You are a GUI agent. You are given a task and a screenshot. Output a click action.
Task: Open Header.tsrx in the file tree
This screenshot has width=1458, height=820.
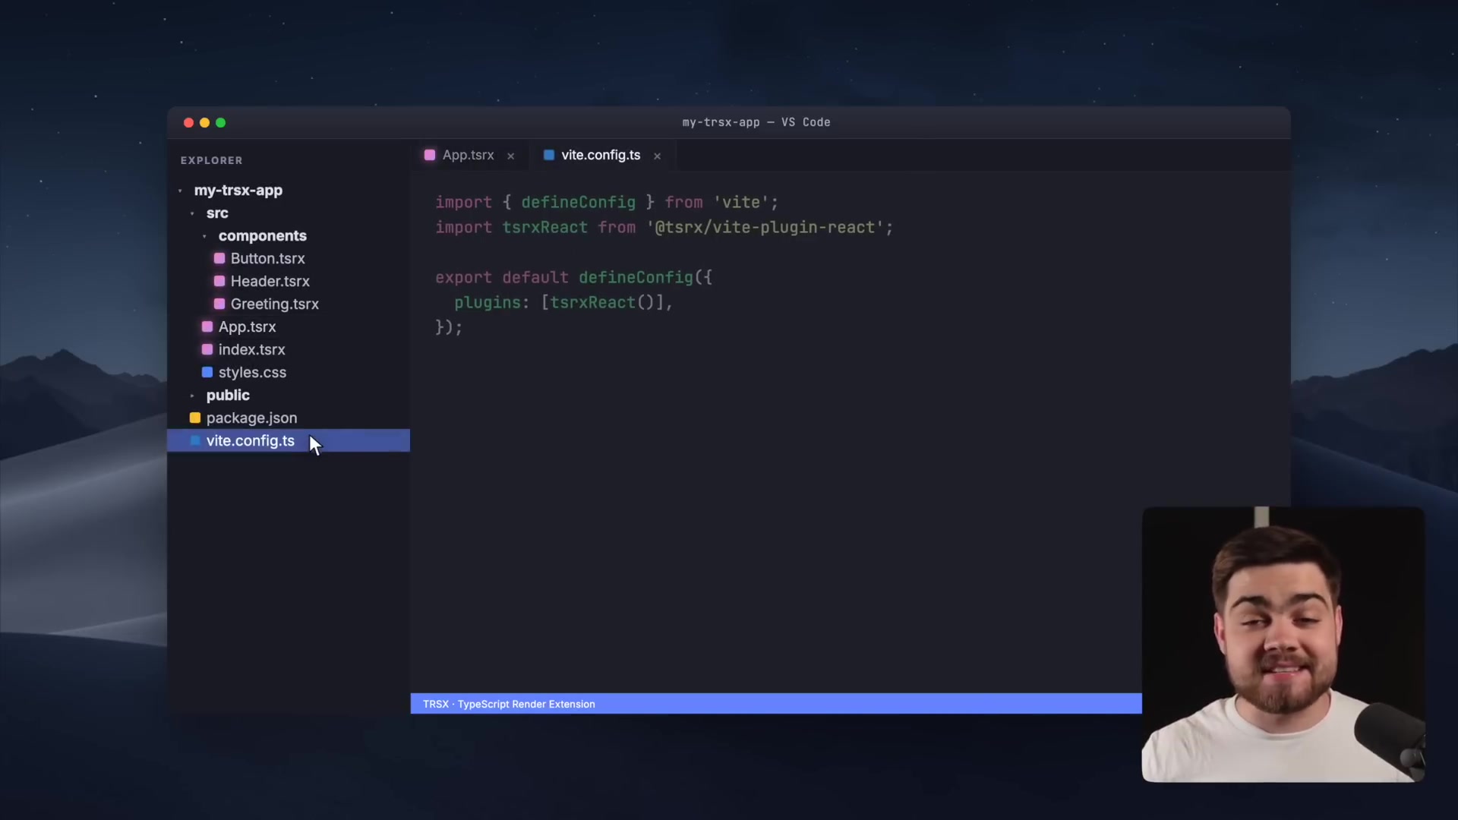[x=270, y=281]
